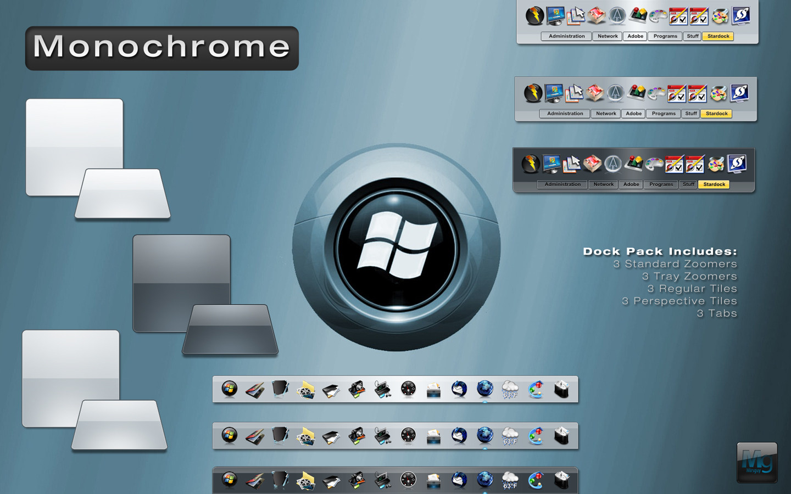The image size is (791, 494).
Task: Click the clock gauge icon in the top light dock
Action: pos(408,389)
